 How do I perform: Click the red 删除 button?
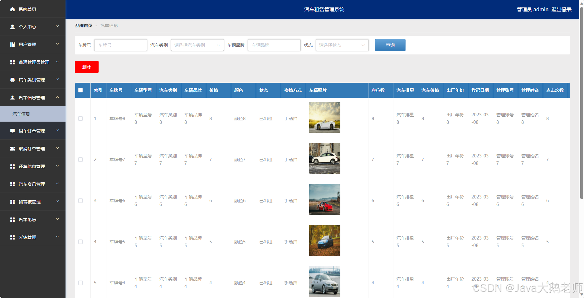87,67
